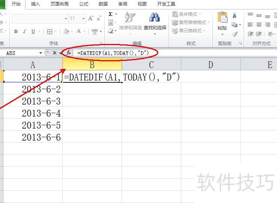Click the Clear eraser icon
The width and height of the screenshot is (277, 203).
tap(111, 31)
